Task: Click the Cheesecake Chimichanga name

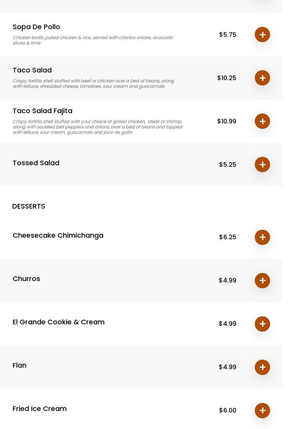Action: 58,235
